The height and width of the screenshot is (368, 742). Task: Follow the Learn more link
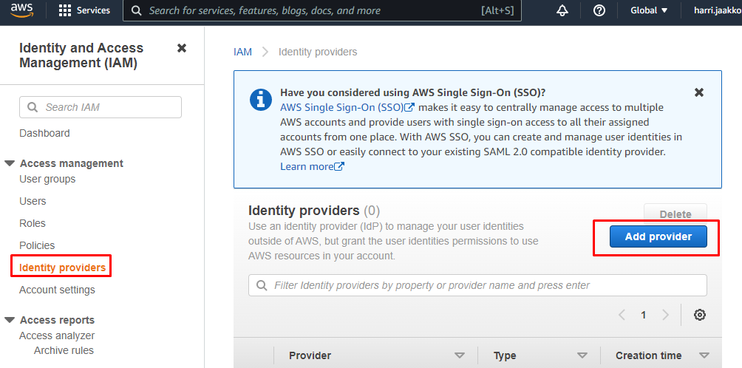(x=312, y=166)
